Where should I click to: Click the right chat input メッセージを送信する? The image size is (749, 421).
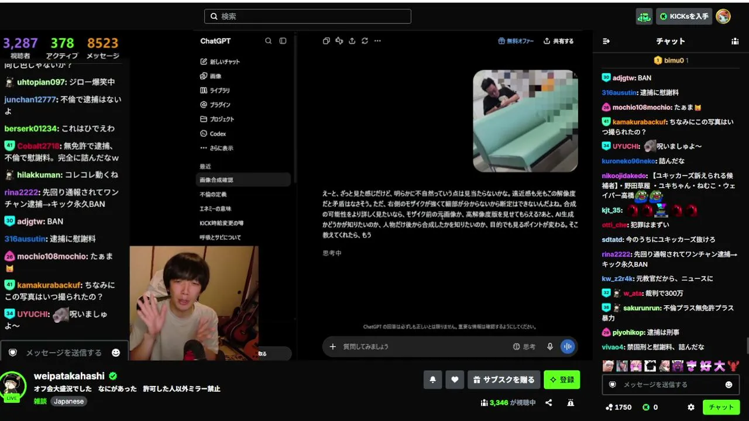(671, 385)
